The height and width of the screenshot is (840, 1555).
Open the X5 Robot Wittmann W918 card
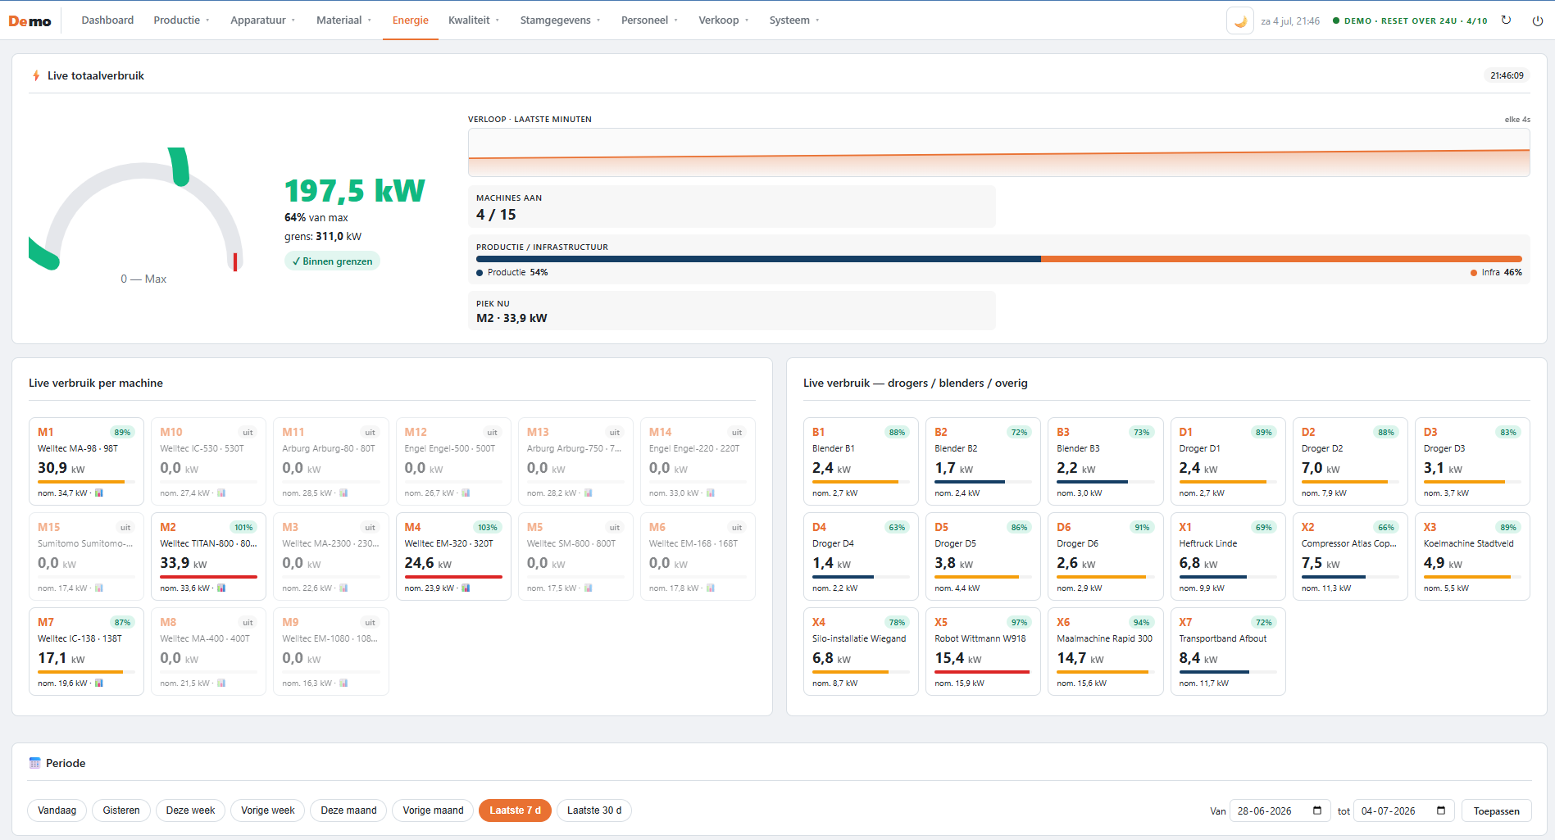(x=983, y=651)
